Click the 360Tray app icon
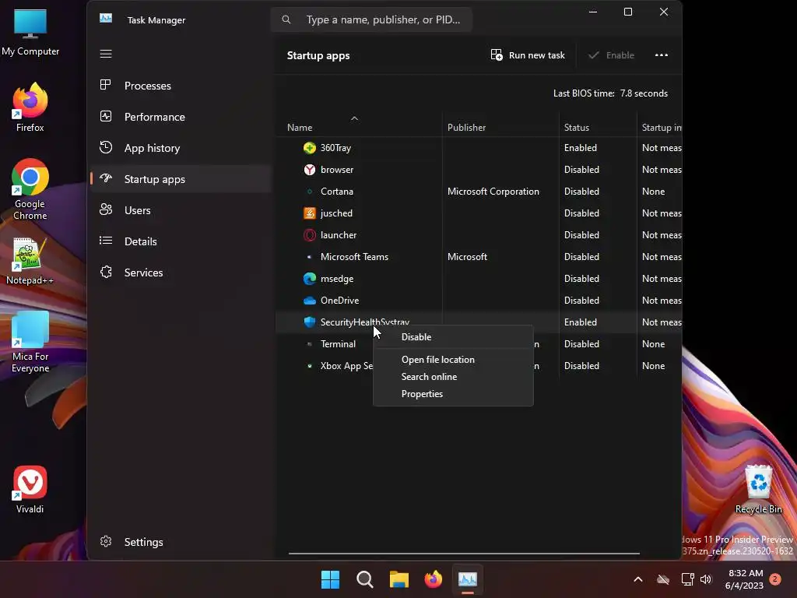Viewport: 797px width, 598px height. tap(310, 148)
